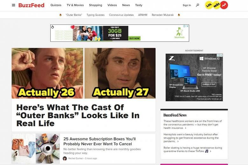Open the subscription boxes article thumbnail
Screen dimensions: 248x165
point(36,148)
